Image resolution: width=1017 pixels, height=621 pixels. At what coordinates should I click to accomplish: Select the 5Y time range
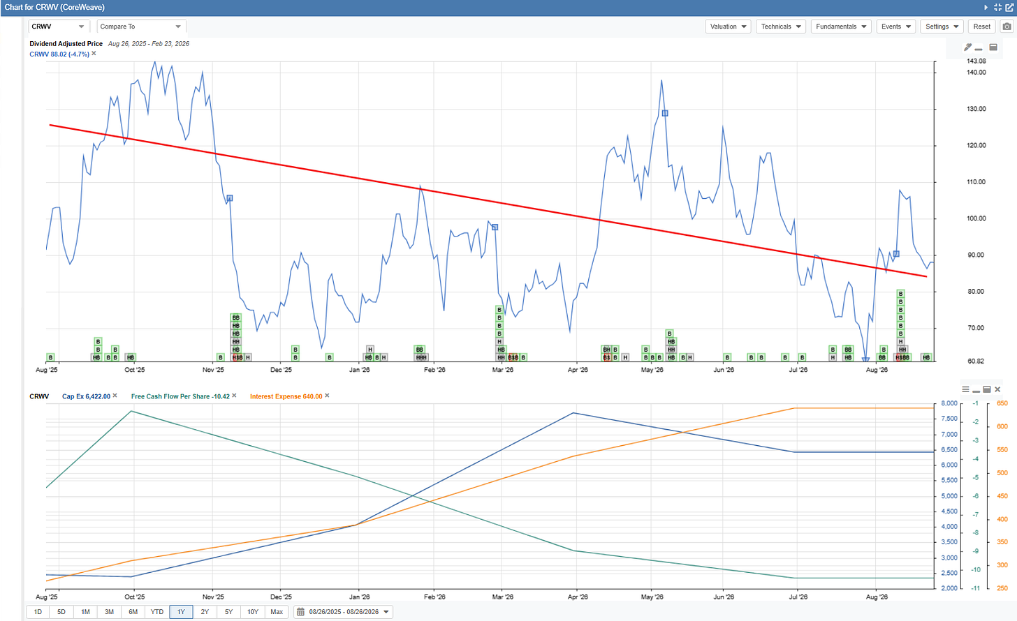(228, 612)
